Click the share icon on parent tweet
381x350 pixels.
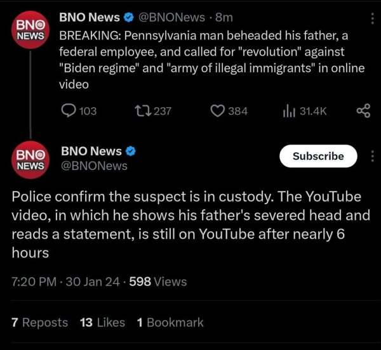[363, 111]
